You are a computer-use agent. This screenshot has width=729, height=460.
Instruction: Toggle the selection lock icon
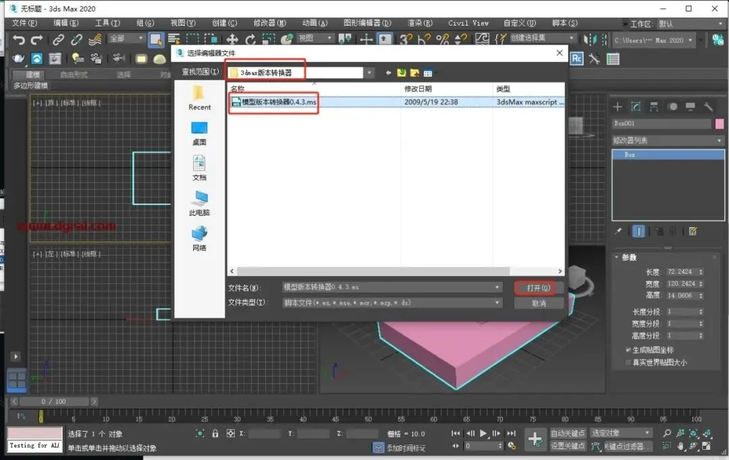point(215,434)
